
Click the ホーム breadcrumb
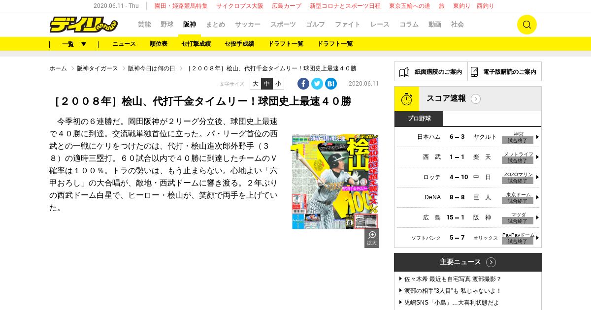pos(58,68)
